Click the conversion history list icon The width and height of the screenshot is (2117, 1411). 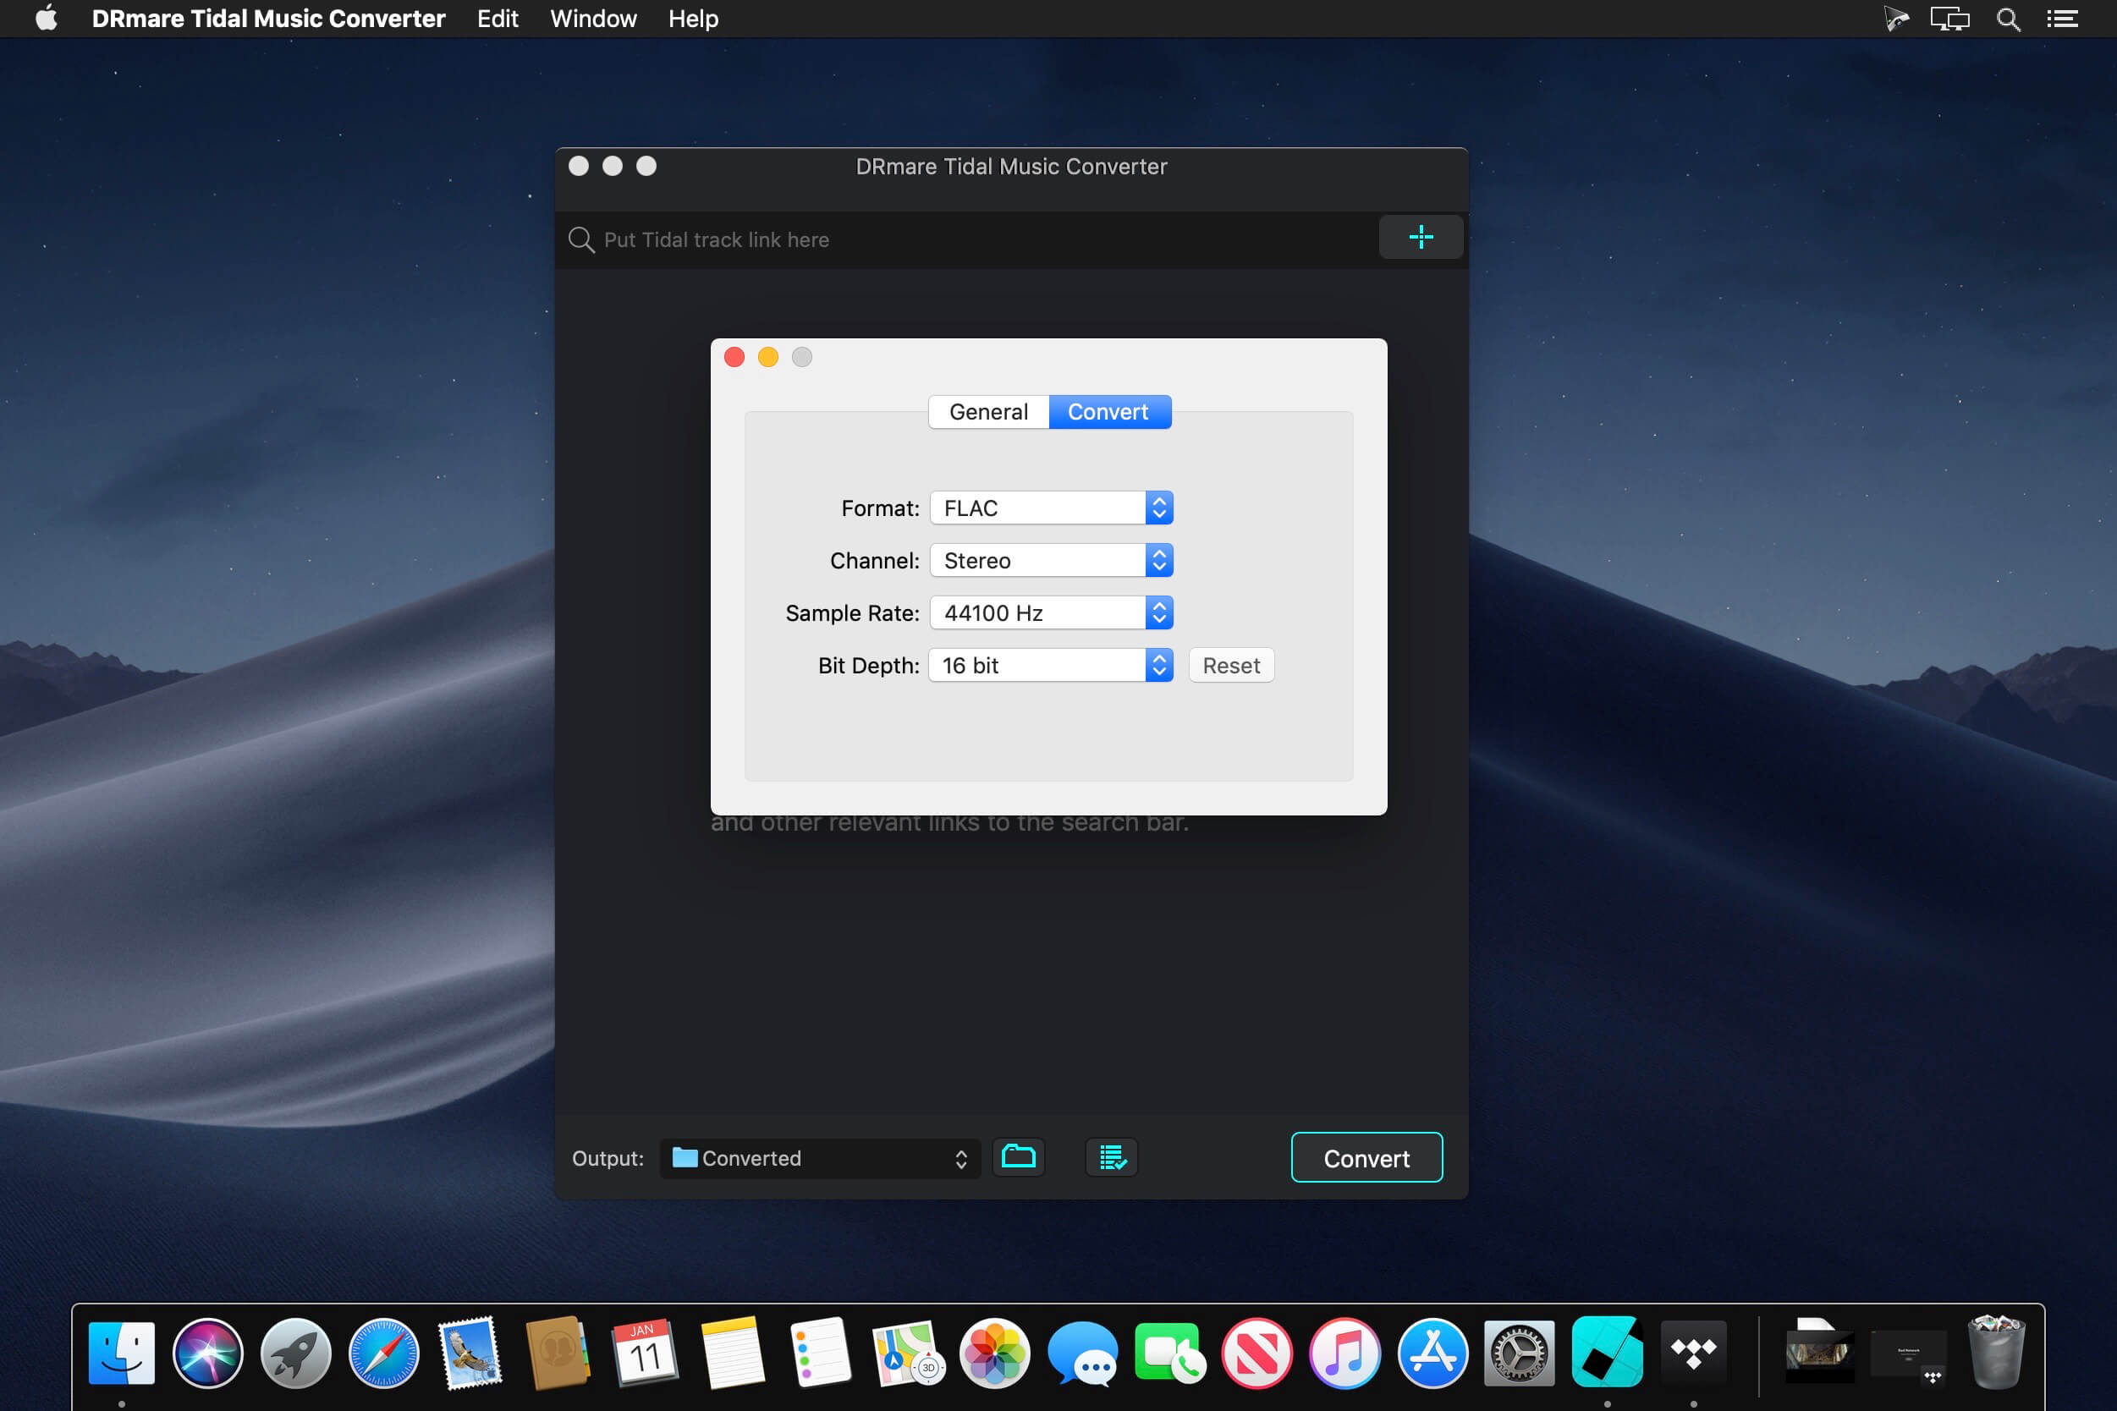coord(1112,1157)
